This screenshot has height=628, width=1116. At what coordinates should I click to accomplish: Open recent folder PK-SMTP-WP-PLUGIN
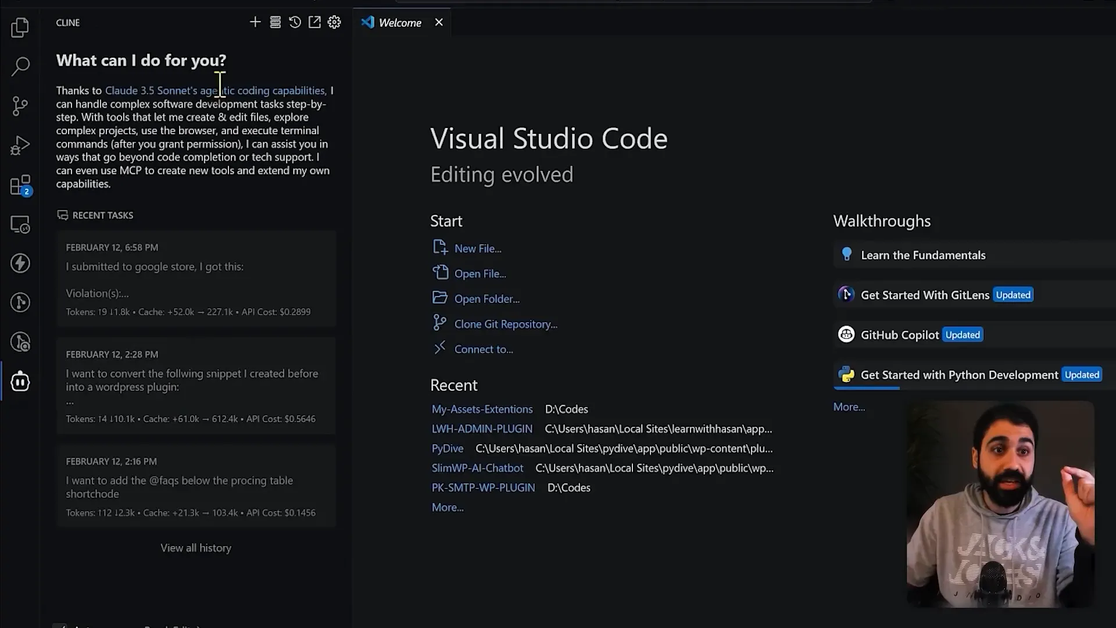click(x=483, y=488)
